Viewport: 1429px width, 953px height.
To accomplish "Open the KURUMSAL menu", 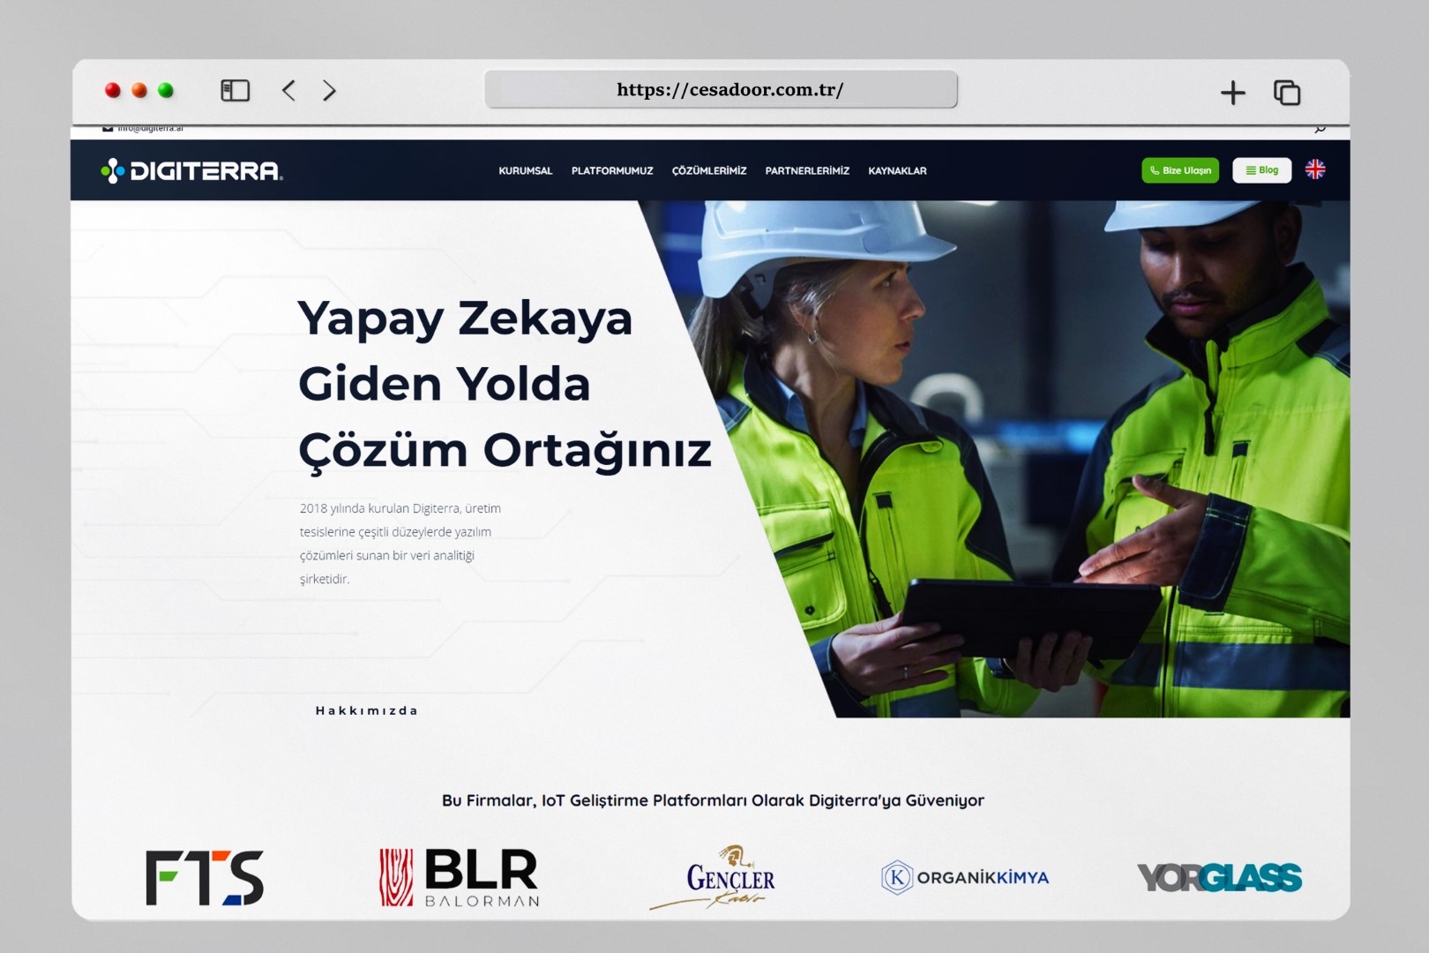I will pos(526,171).
